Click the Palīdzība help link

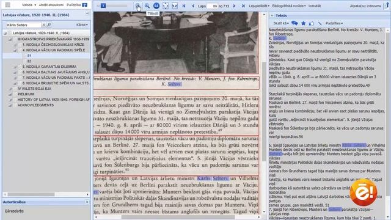[x=73, y=5]
